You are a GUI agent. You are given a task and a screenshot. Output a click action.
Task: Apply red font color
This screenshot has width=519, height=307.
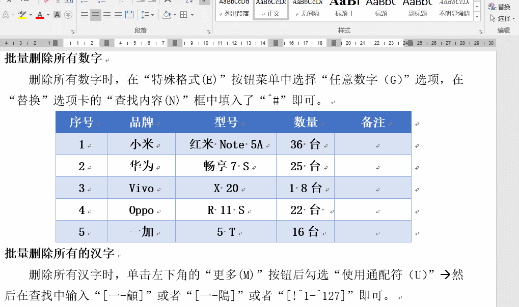40,15
